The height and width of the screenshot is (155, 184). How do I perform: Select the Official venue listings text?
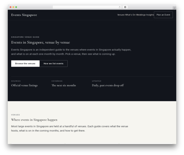24,85
